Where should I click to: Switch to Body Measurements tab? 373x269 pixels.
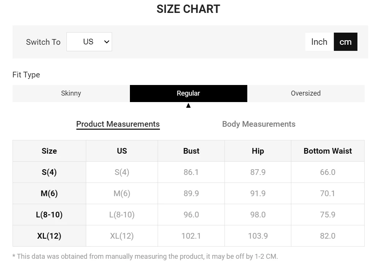[259, 124]
